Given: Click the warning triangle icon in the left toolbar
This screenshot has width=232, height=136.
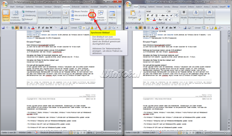Looking at the screenshot, I should pos(92,28).
